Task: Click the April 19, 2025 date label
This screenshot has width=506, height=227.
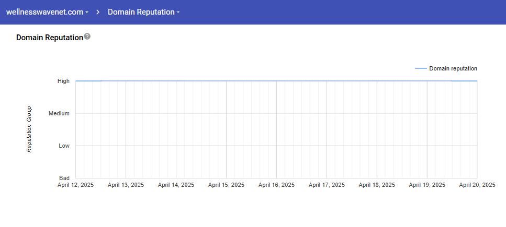Action: pyautogui.click(x=427, y=185)
